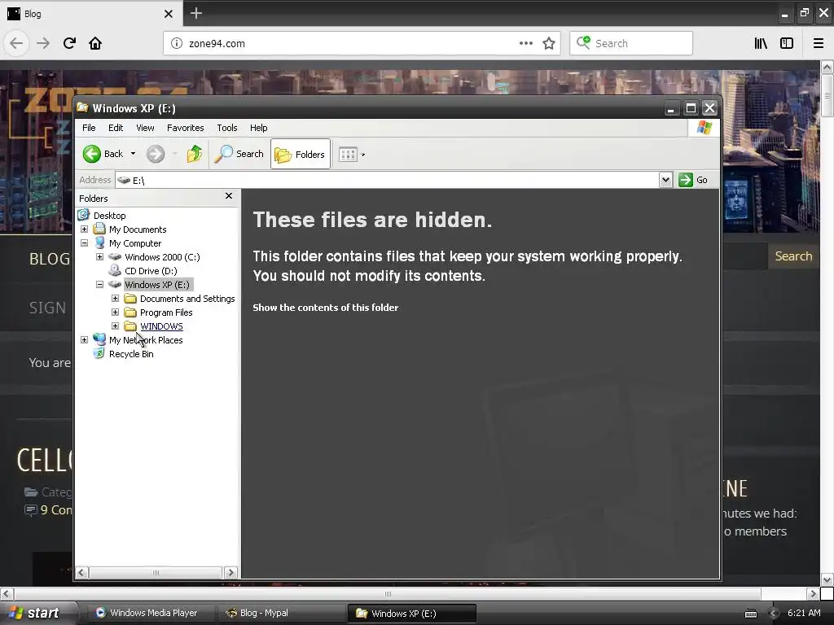Click the browser home icon
The width and height of the screenshot is (834, 625).
tap(95, 43)
